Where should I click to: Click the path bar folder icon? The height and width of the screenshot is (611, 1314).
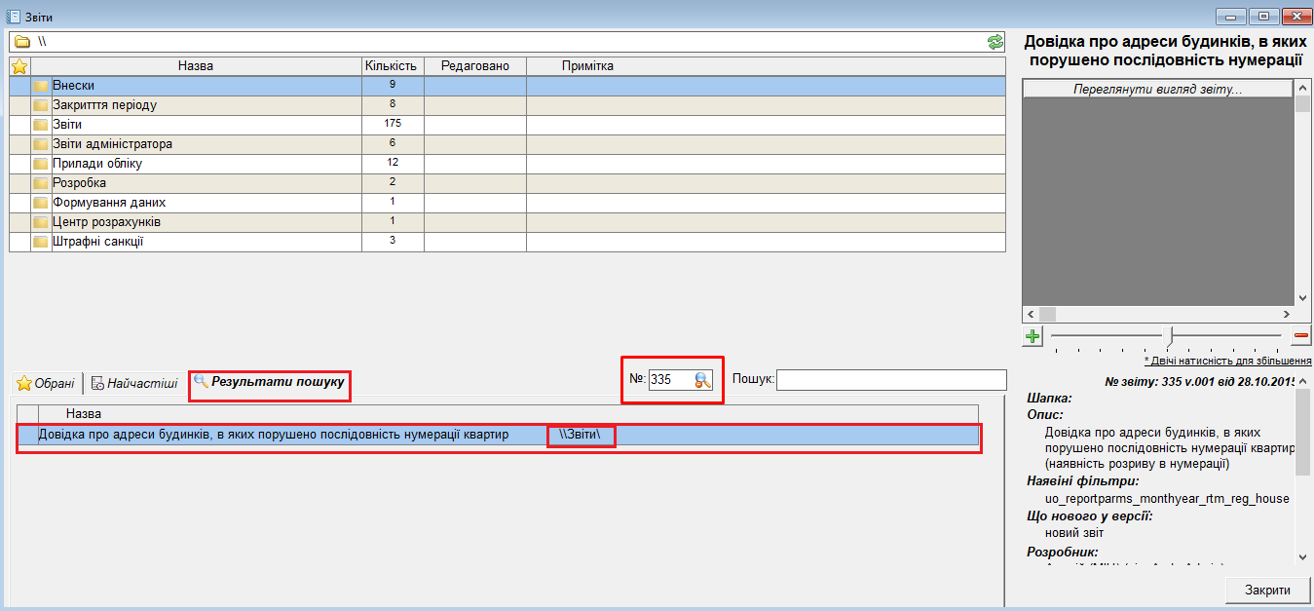tap(22, 42)
